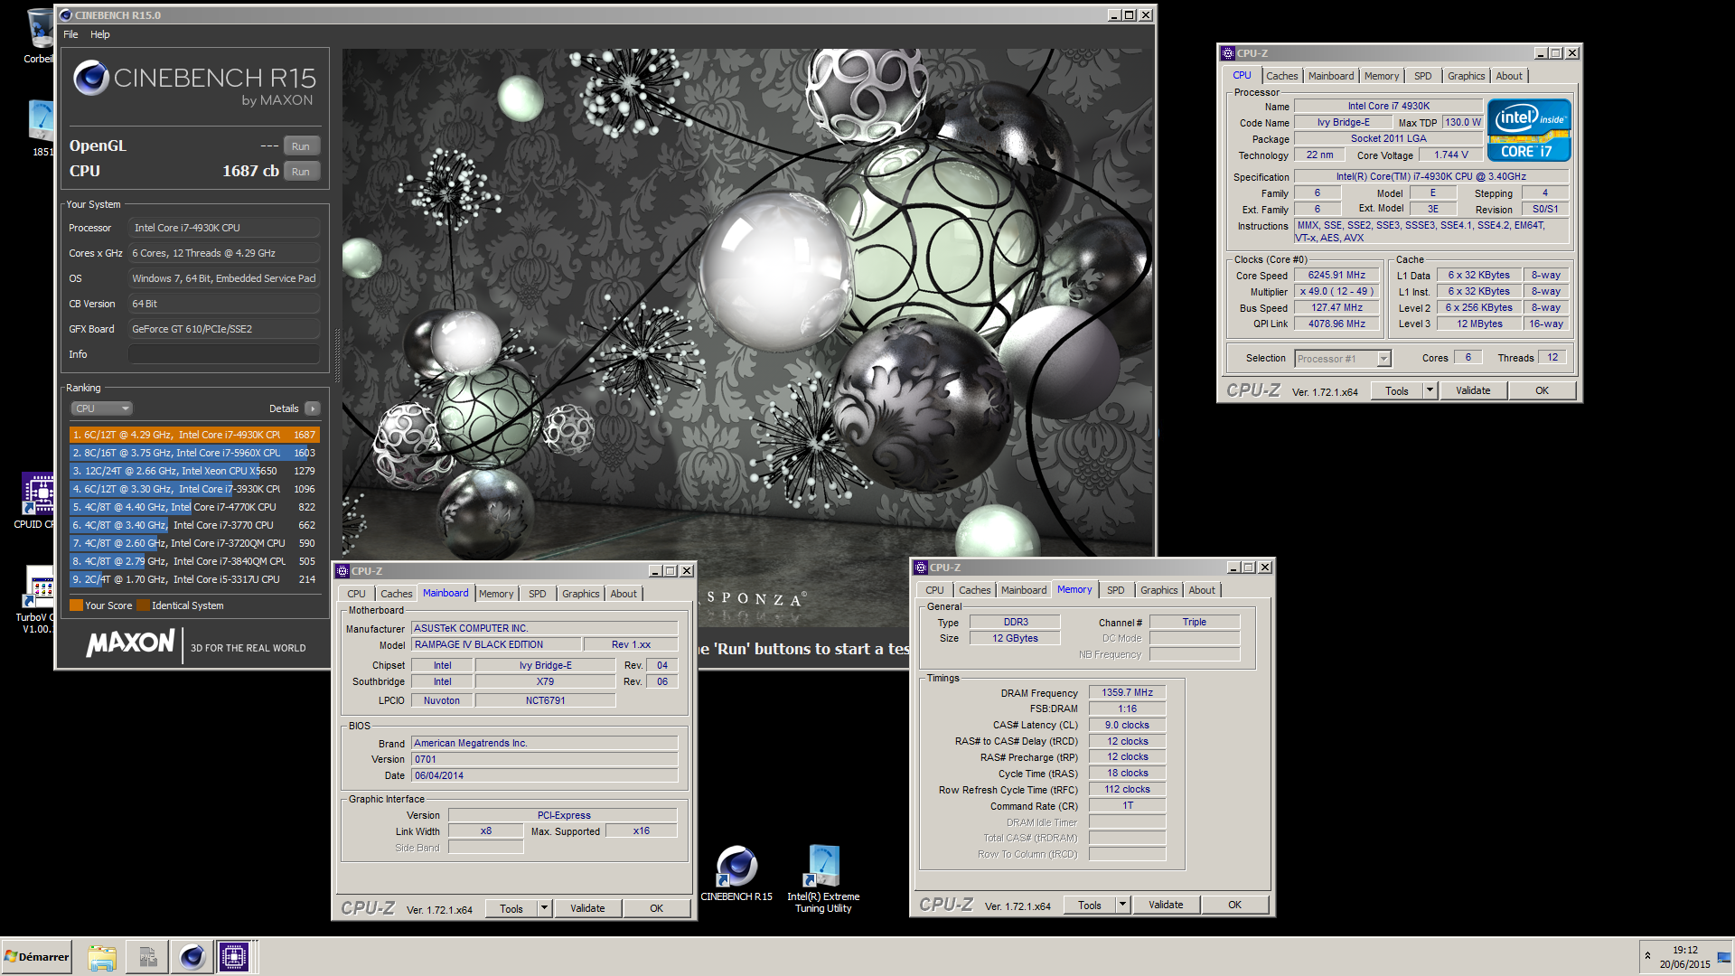Click Validate in the top CPU-Z window
1735x976 pixels.
1473,391
